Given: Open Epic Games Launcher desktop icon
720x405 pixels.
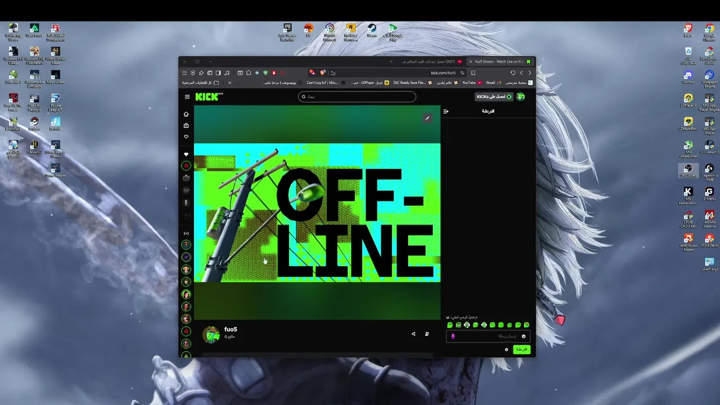Looking at the screenshot, I should tap(287, 32).
